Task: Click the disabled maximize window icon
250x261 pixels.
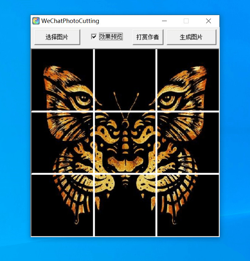Action: click(x=186, y=21)
